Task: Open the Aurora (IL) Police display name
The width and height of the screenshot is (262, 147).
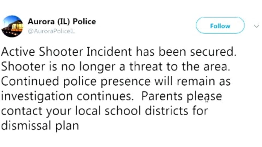Action: [x=61, y=22]
